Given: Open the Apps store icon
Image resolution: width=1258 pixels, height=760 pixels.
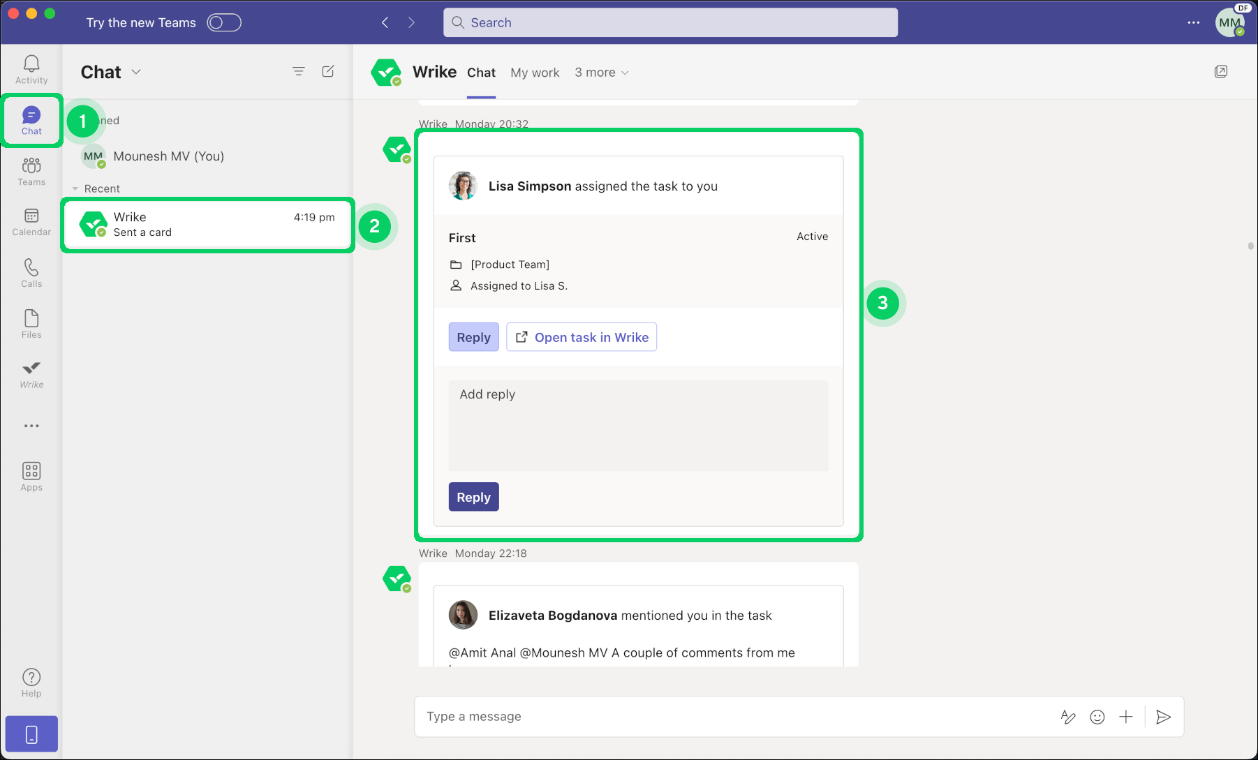Looking at the screenshot, I should pyautogui.click(x=31, y=477).
